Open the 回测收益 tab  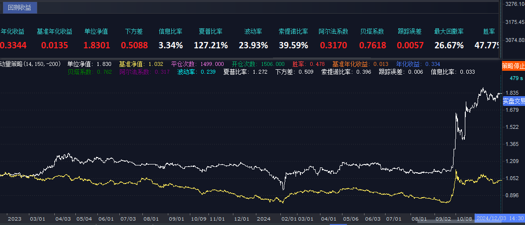coord(20,8)
